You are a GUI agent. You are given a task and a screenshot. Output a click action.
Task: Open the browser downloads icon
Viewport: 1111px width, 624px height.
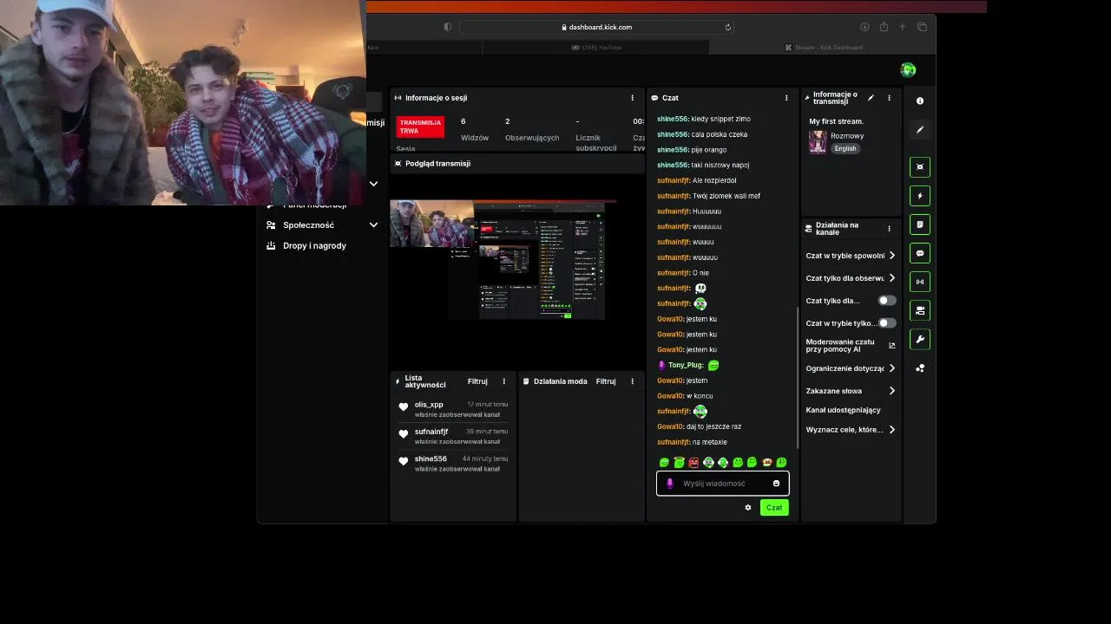tap(864, 27)
